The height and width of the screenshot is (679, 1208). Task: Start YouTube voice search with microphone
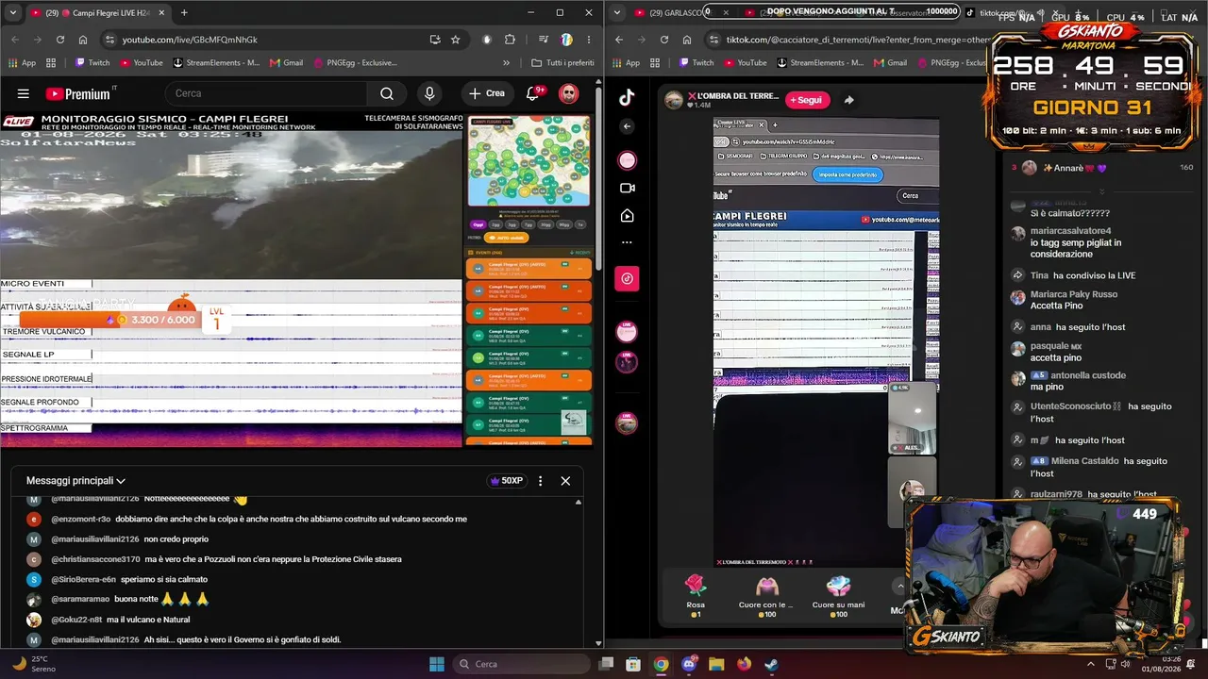[x=429, y=93]
